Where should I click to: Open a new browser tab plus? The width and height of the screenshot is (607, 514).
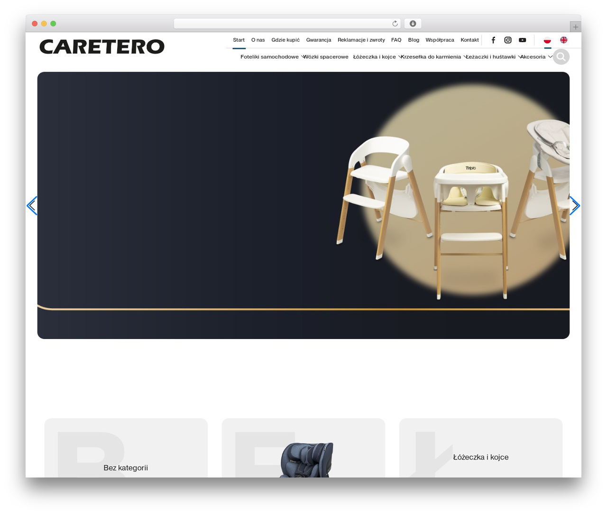575,27
